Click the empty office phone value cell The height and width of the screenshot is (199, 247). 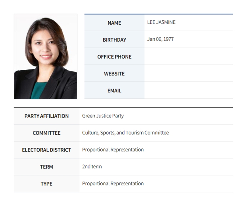[188, 56]
